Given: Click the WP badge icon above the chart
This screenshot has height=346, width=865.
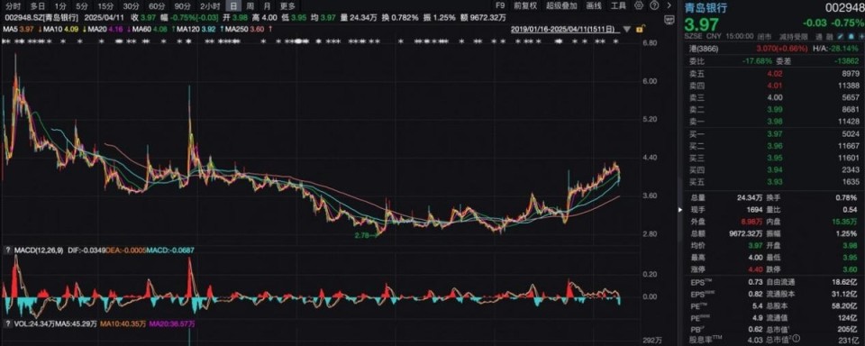Looking at the screenshot, I should (669, 18).
